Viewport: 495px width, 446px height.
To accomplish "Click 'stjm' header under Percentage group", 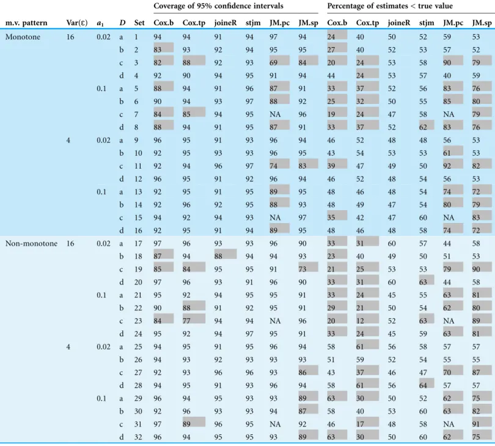I will coord(427,23).
